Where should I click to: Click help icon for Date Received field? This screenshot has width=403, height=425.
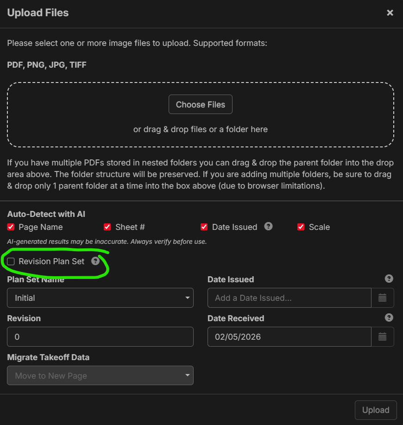[x=389, y=317]
